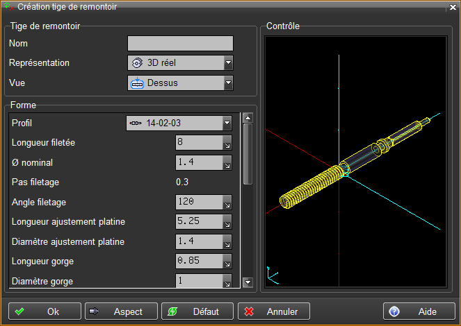
Task: Click the Forme list scrollbar thumb
Action: 248,154
